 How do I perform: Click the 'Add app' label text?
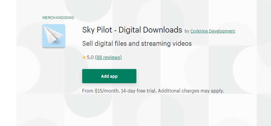tap(109, 76)
